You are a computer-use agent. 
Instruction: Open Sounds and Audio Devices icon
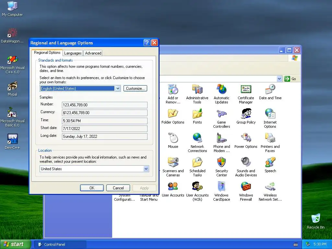click(246, 167)
